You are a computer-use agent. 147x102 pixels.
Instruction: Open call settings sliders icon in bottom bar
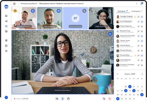click(x=104, y=99)
